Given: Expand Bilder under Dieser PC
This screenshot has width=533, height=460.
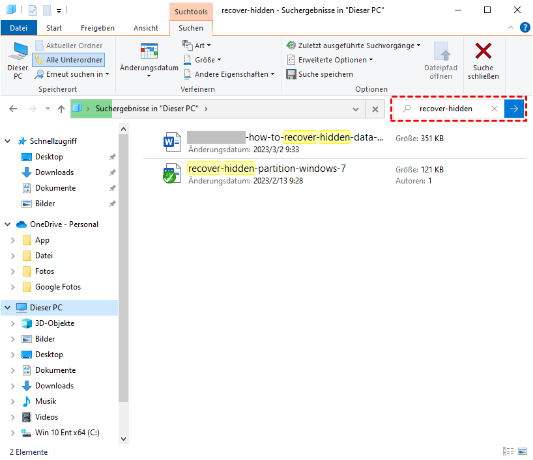Looking at the screenshot, I should click(x=12, y=339).
